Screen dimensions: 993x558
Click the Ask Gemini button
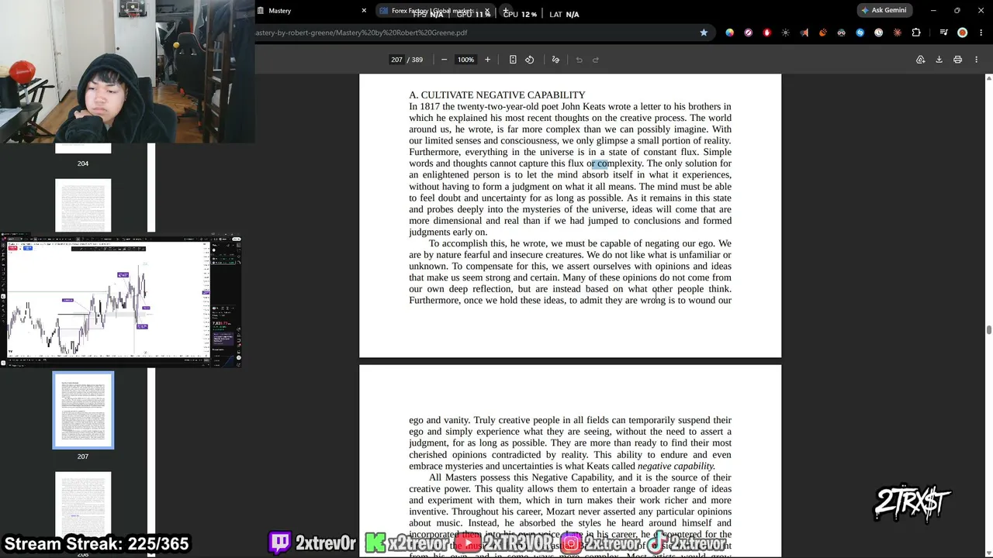coord(884,10)
